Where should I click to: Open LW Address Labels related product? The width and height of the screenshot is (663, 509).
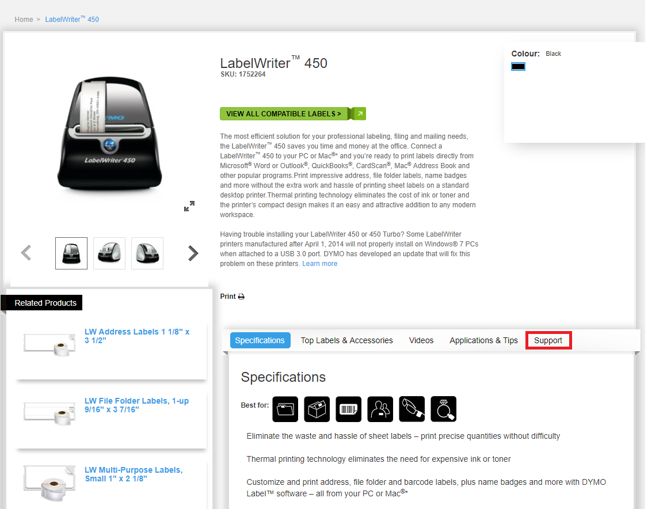(x=137, y=336)
